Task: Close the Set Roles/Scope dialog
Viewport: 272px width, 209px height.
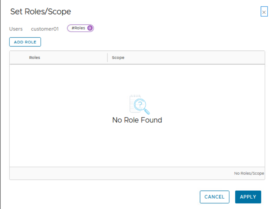Action: (264, 12)
